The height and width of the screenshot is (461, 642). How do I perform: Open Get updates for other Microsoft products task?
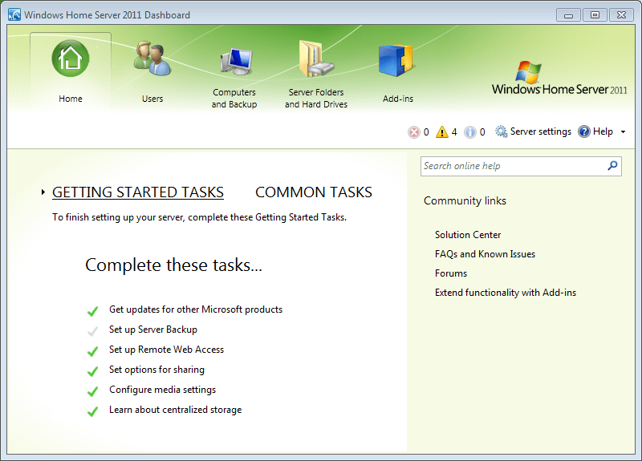pyautogui.click(x=196, y=309)
